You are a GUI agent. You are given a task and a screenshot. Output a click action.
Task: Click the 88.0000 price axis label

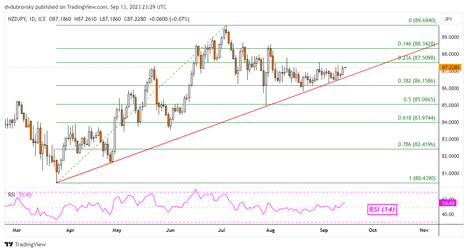(451, 54)
